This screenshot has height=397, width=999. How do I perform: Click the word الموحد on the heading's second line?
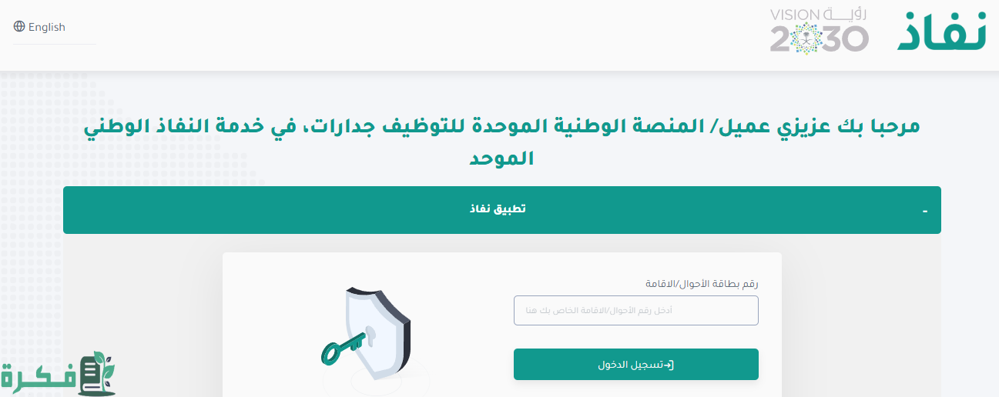pyautogui.click(x=502, y=158)
